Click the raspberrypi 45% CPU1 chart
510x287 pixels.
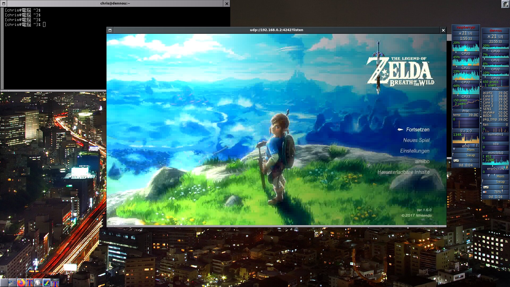click(x=466, y=61)
